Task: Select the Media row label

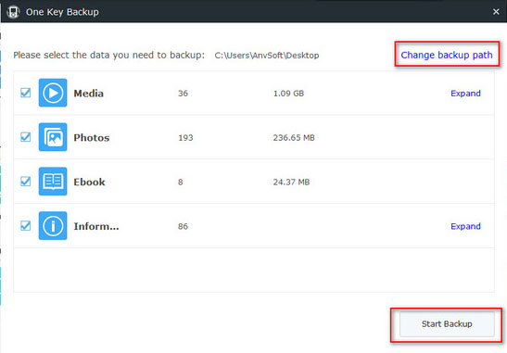Action: tap(89, 94)
